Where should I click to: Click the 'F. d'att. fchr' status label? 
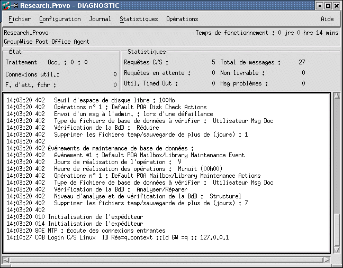pyautogui.click(x=31, y=85)
